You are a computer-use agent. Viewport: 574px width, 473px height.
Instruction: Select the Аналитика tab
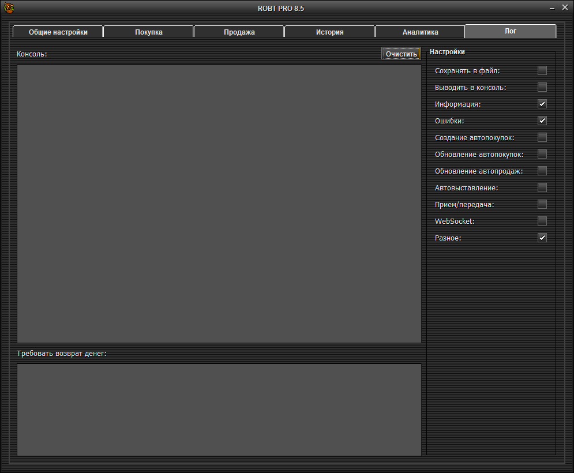point(420,32)
